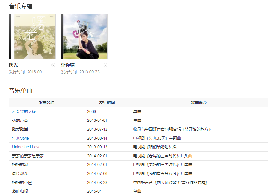Click the 音乐单曲 section heading
This screenshot has height=196, width=270.
click(x=21, y=91)
